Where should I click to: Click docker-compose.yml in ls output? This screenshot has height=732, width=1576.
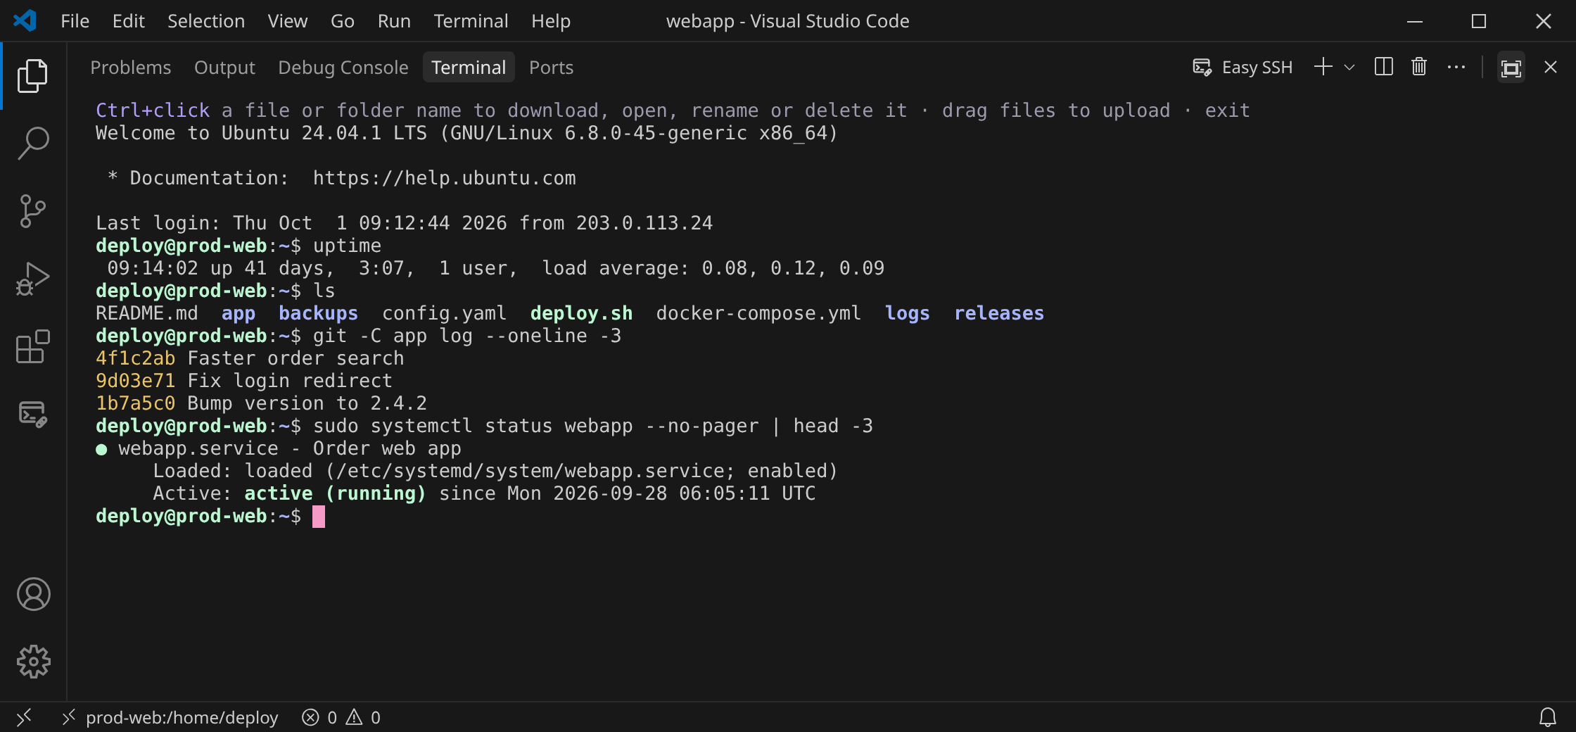pyautogui.click(x=759, y=313)
